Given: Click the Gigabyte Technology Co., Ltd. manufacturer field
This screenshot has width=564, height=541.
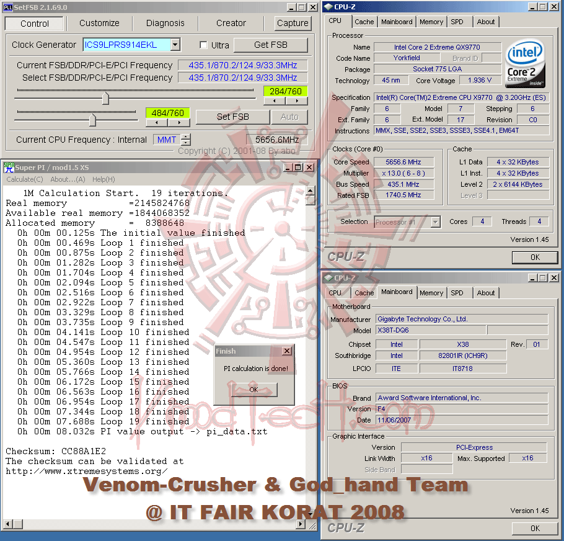Looking at the screenshot, I should [462, 319].
